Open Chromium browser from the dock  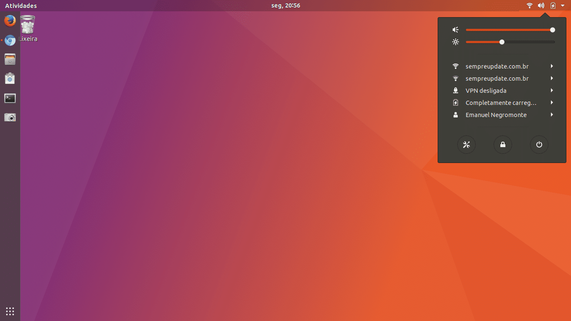click(10, 40)
